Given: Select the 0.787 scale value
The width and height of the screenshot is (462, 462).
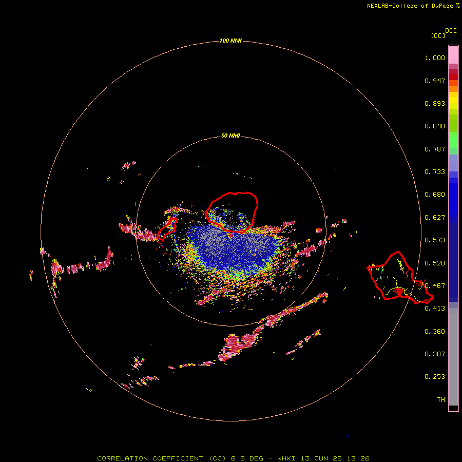Looking at the screenshot, I should [x=435, y=149].
